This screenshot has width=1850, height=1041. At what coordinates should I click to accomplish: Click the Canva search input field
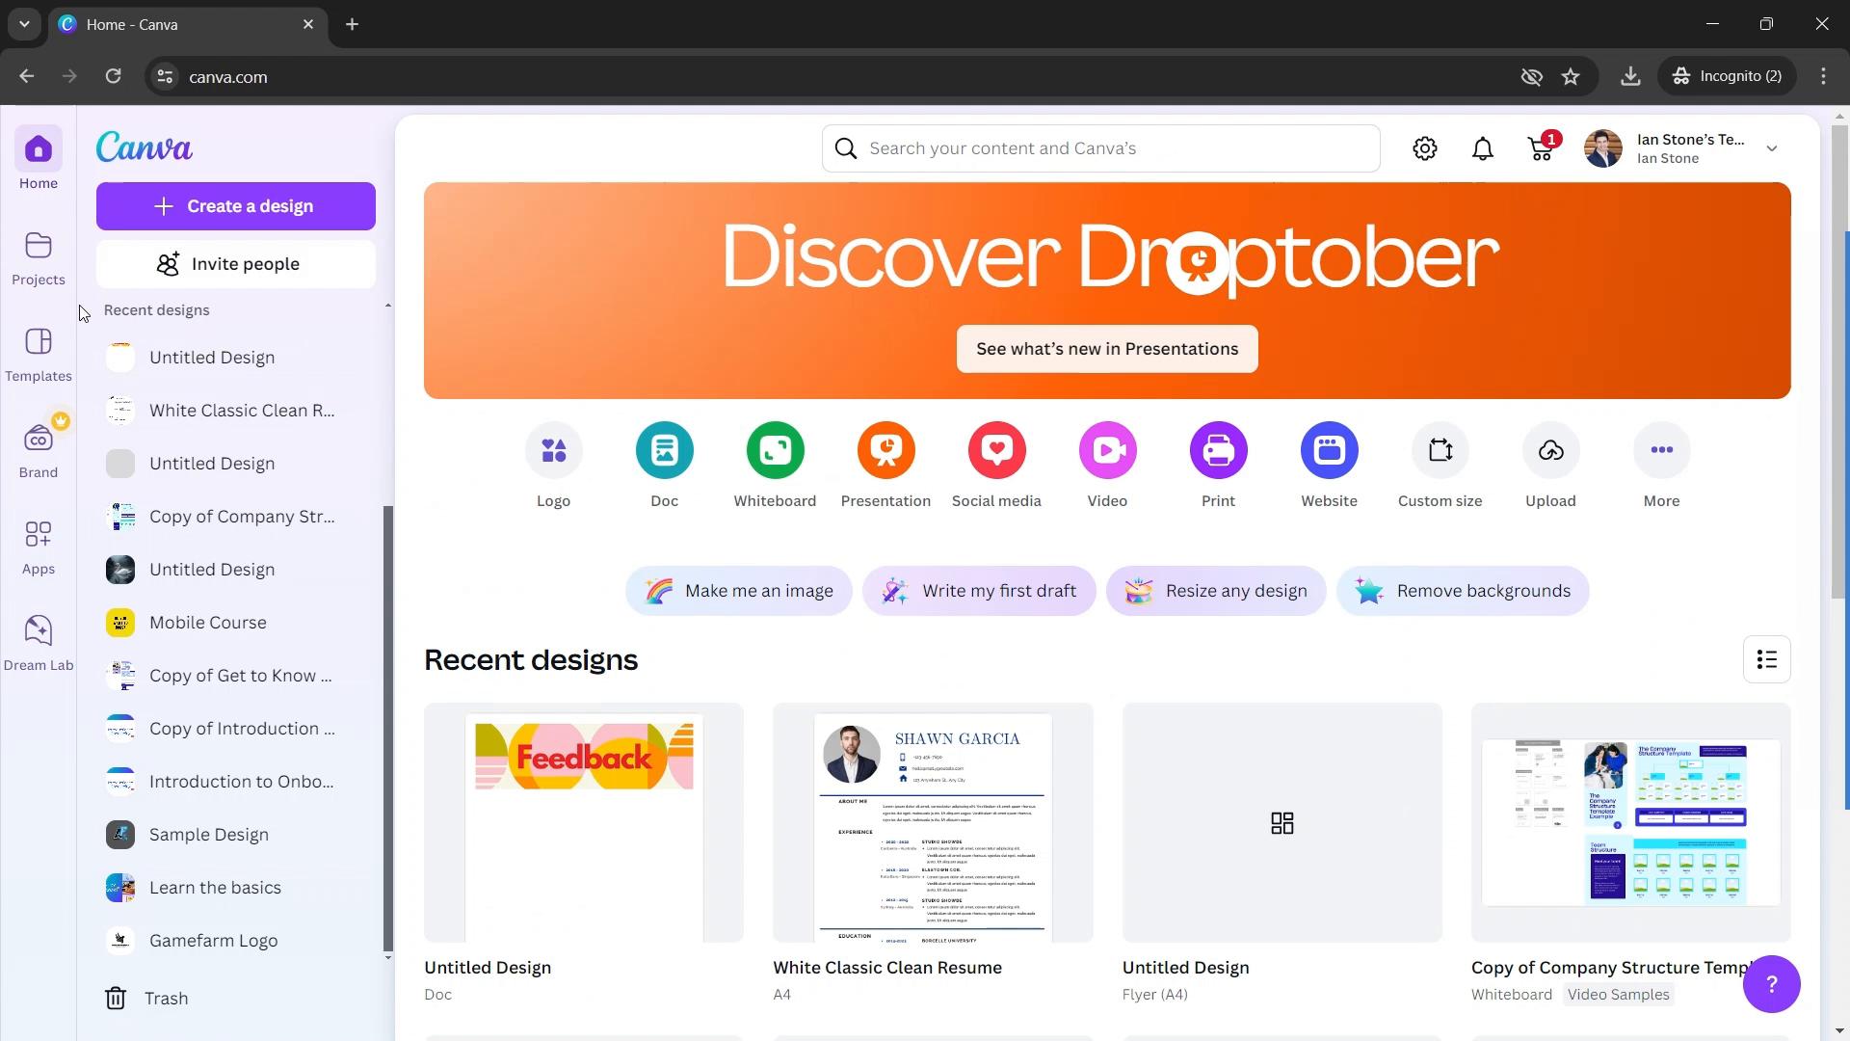(1103, 147)
